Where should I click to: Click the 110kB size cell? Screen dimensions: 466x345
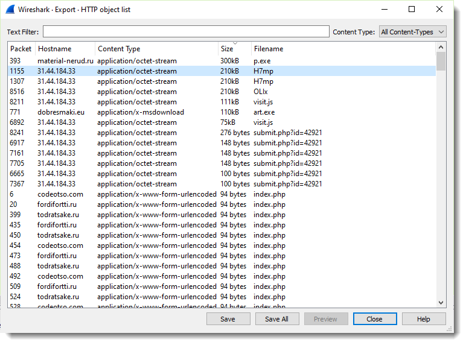(x=229, y=112)
